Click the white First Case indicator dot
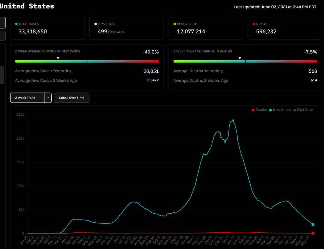This screenshot has height=249, width=324. click(x=96, y=24)
